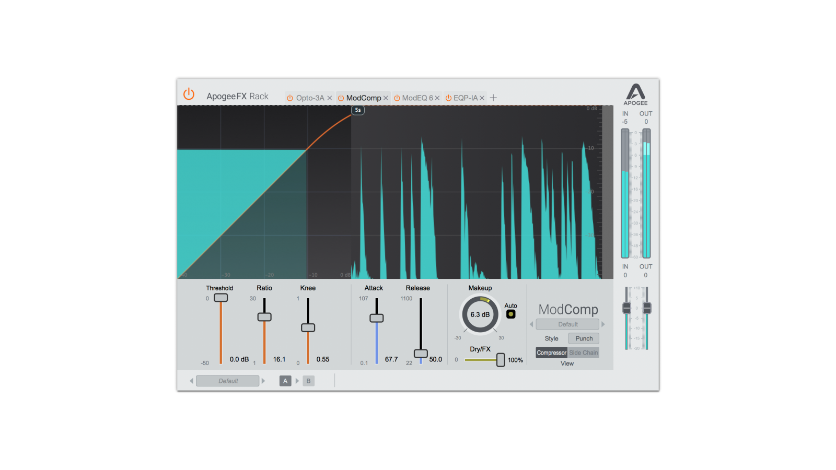Click the Ratio slider handle
836x470 pixels.
(264, 317)
